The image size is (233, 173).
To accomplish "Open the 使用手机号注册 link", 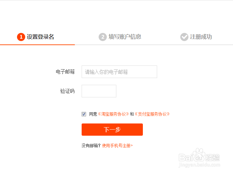I will [117, 146].
